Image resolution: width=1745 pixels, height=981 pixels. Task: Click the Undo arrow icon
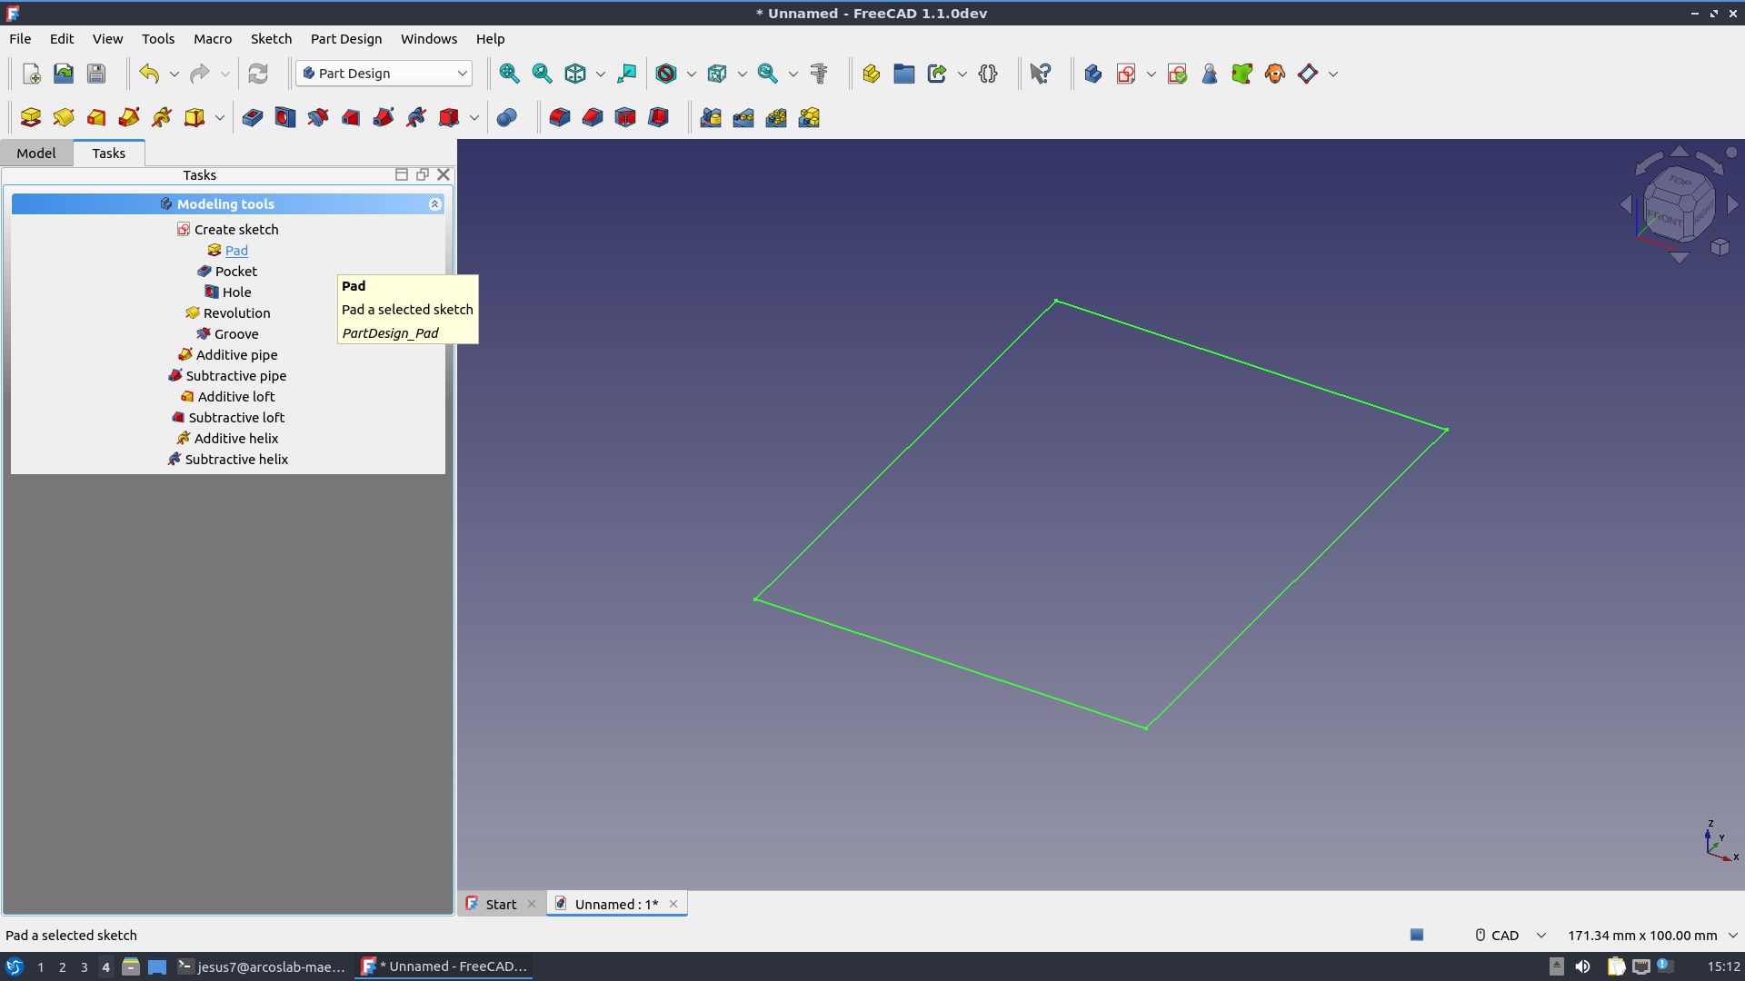click(149, 74)
